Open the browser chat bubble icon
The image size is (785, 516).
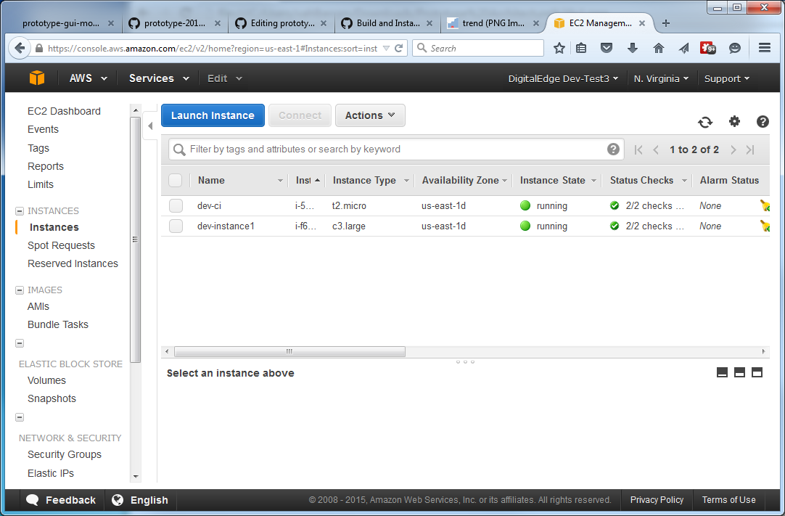(x=734, y=48)
